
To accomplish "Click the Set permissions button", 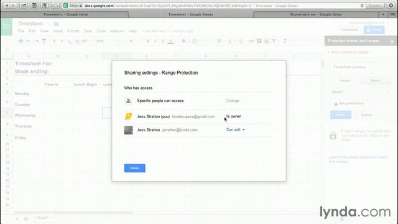I will [349, 104].
